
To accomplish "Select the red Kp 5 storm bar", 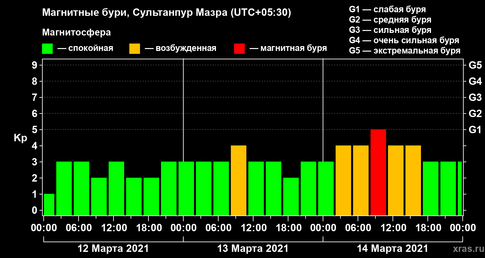I will [x=378, y=173].
